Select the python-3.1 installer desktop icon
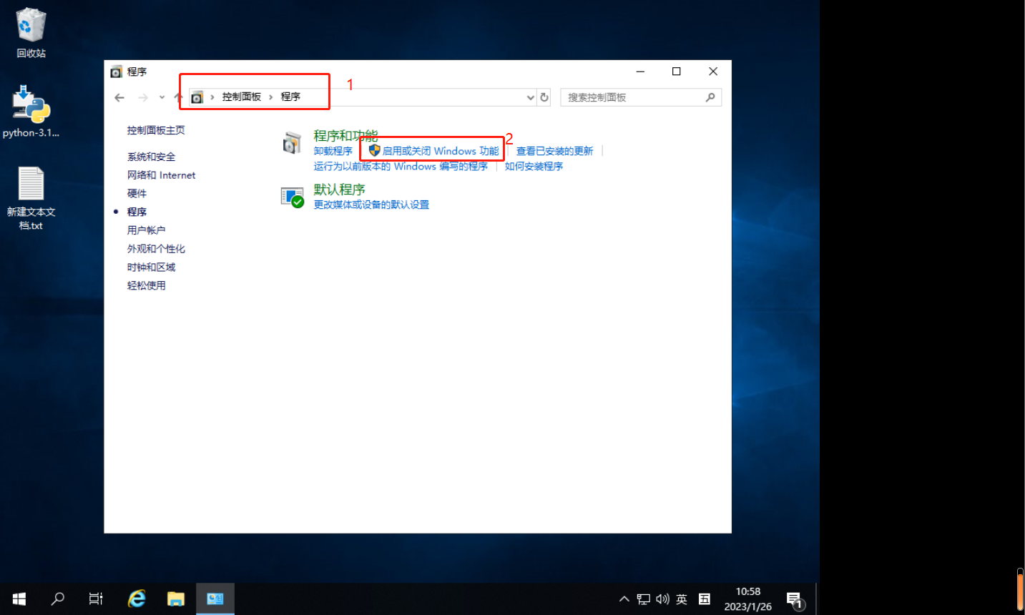This screenshot has width=1025, height=615. click(31, 112)
